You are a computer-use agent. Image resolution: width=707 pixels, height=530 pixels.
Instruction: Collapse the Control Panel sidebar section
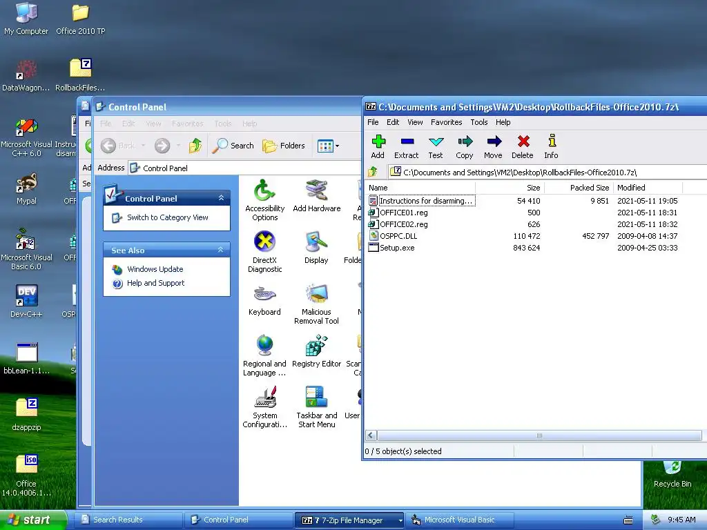point(221,198)
